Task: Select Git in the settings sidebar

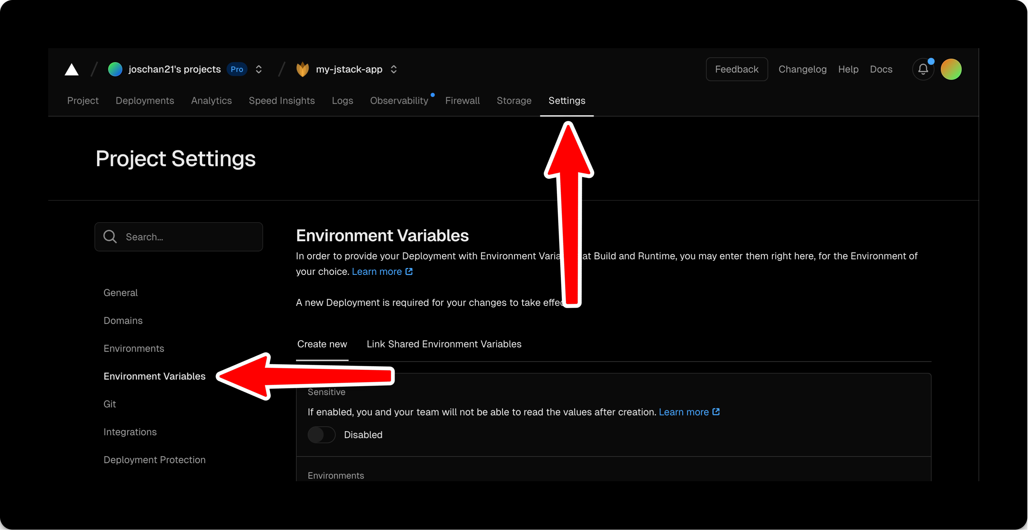Action: click(x=110, y=404)
